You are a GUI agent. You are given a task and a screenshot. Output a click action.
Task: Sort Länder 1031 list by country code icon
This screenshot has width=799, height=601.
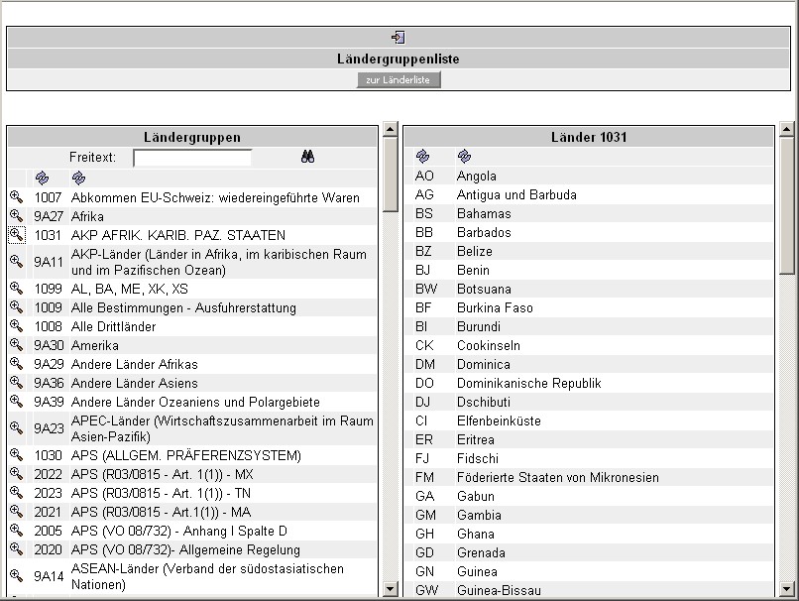[x=423, y=157]
